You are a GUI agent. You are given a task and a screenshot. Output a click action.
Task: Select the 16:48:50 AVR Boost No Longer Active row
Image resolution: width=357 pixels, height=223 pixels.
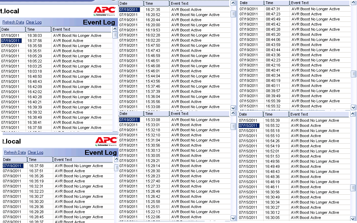coord(77,76)
